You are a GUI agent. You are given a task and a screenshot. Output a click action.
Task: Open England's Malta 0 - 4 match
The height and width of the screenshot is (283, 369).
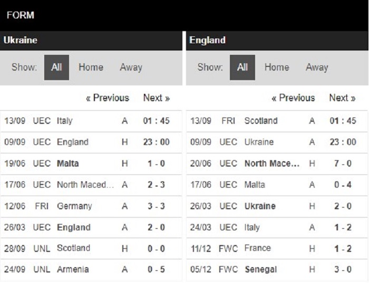tap(277, 185)
